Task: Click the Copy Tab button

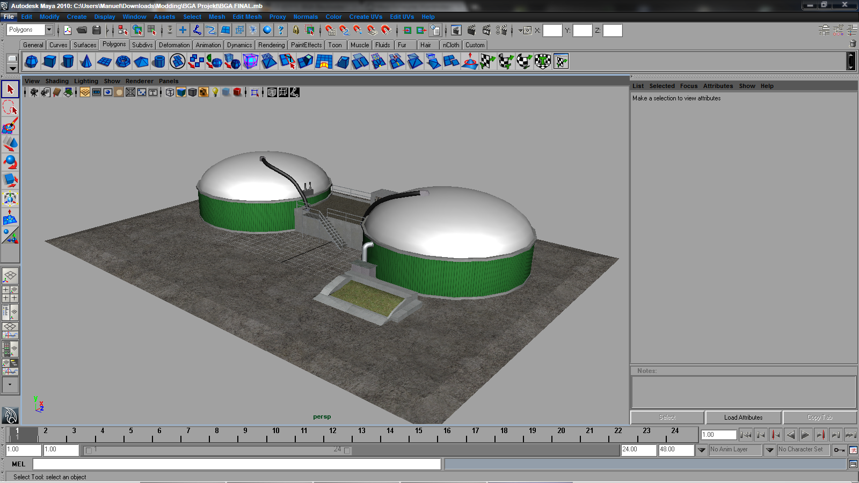Action: click(x=820, y=418)
